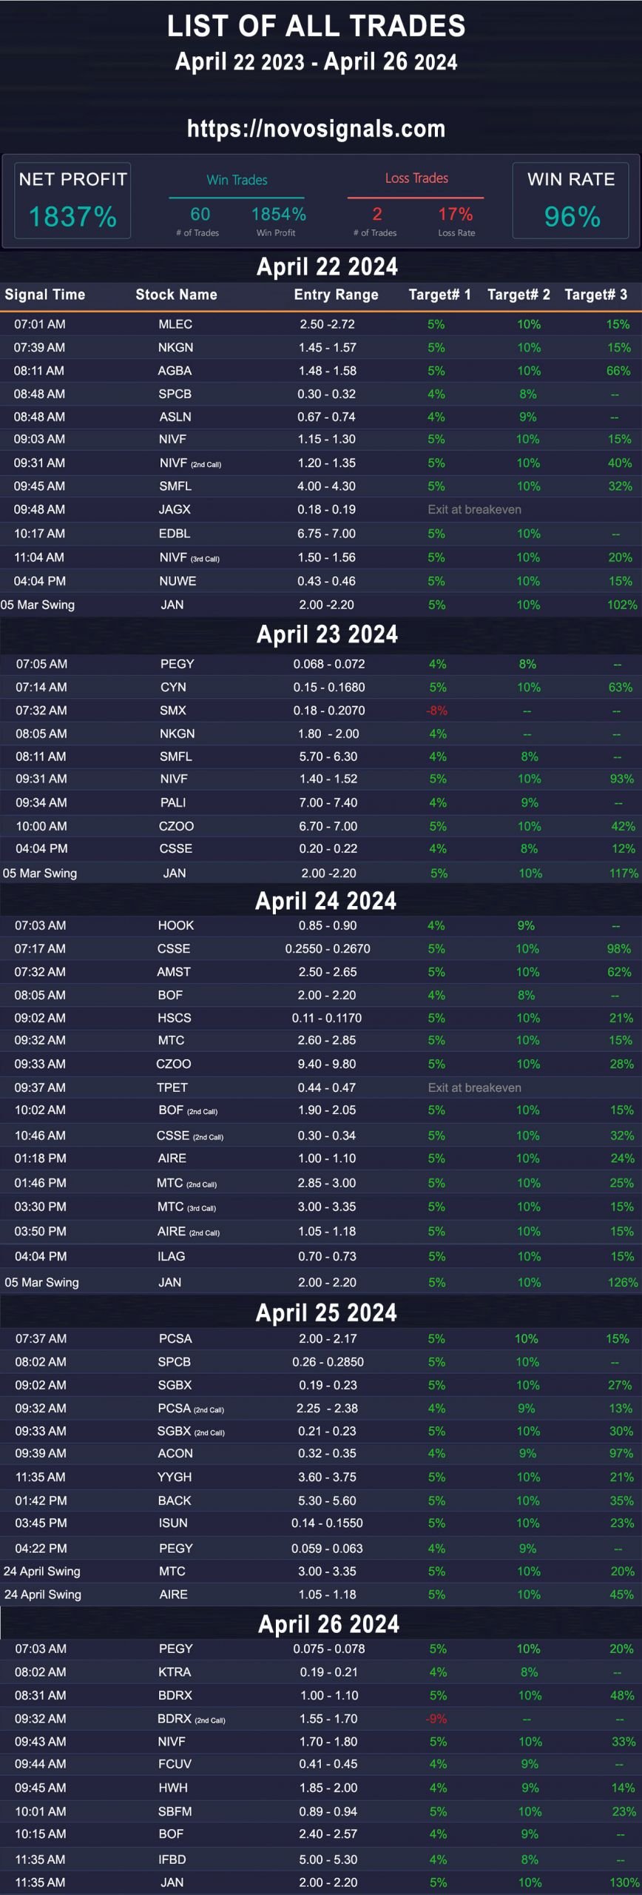The image size is (642, 1895).
Task: Select the SMX stock with -8% loss
Action: coord(173,710)
